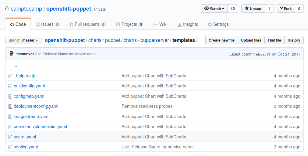
Task: Click the file icon beside imagestream.yaml
Action: coord(10,117)
